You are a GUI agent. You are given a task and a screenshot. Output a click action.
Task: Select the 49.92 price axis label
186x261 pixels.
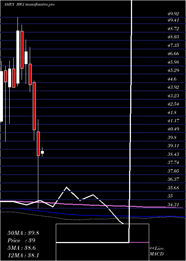click(173, 14)
